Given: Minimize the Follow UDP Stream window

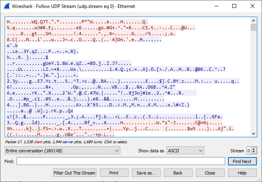Looking at the screenshot, I should (x=216, y=6).
